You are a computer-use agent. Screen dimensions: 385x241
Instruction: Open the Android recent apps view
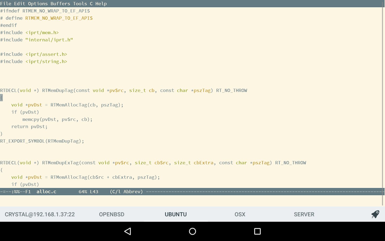257,231
